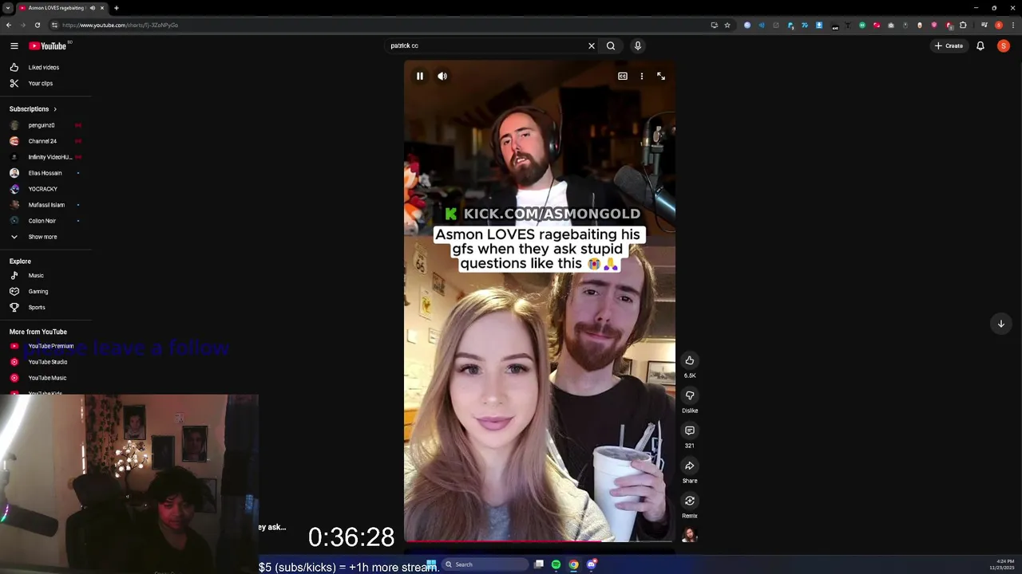Dislike this Short
This screenshot has height=574, width=1022.
690,395
